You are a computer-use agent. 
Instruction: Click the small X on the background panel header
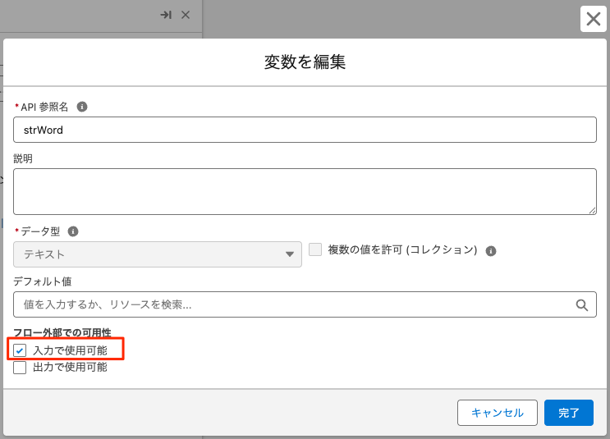186,15
